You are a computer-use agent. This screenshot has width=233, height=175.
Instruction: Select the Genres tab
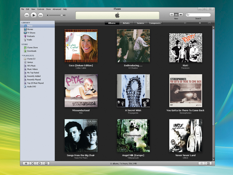tap(141, 23)
